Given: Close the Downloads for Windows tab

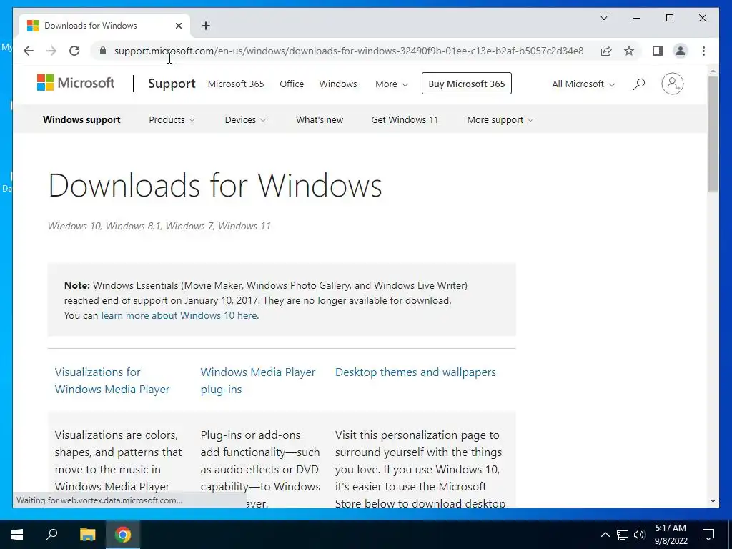Looking at the screenshot, I should click(x=178, y=26).
